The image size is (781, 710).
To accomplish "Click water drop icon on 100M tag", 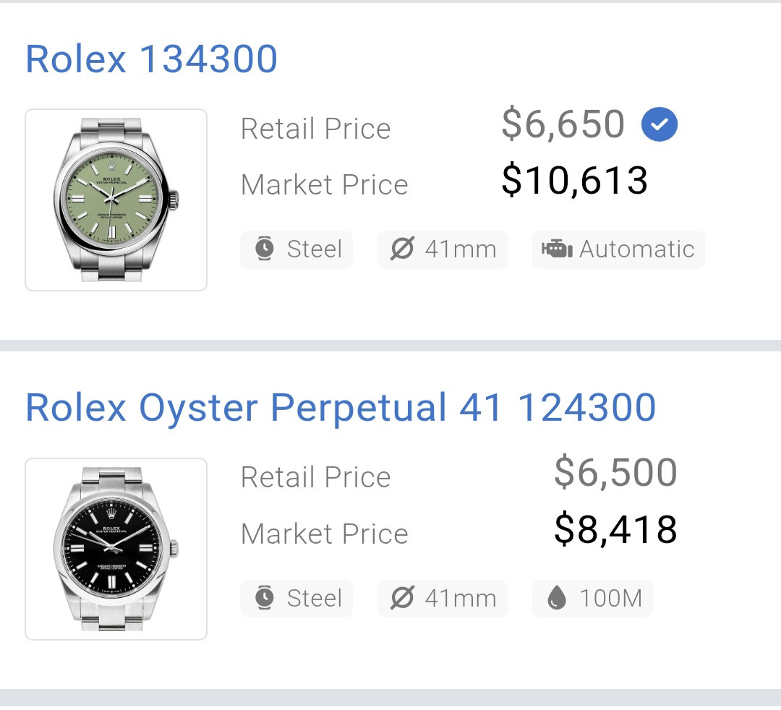I will click(x=556, y=599).
